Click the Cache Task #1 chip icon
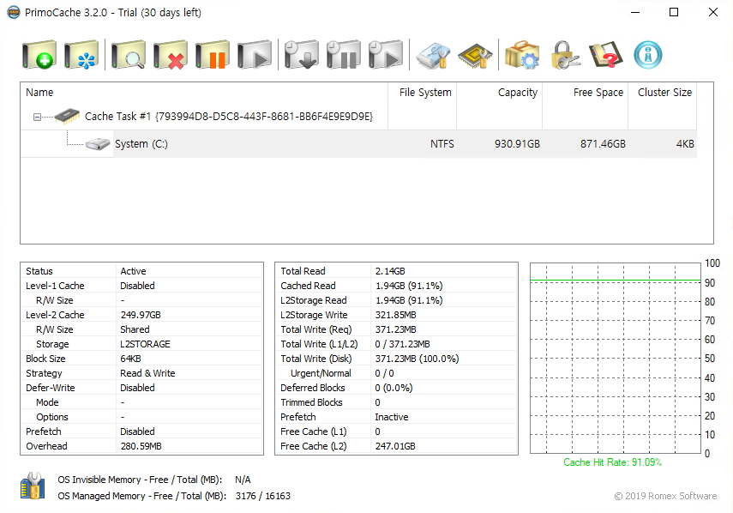733x513 pixels. (67, 117)
